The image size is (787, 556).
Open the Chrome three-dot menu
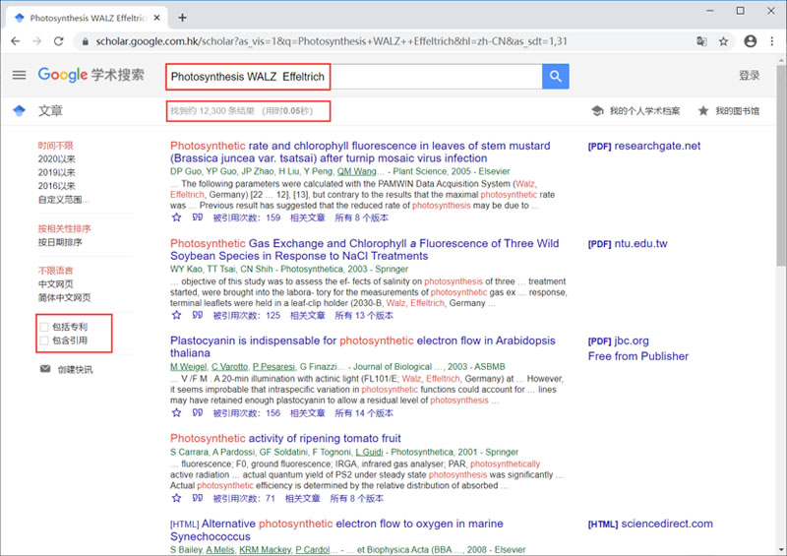[x=772, y=41]
